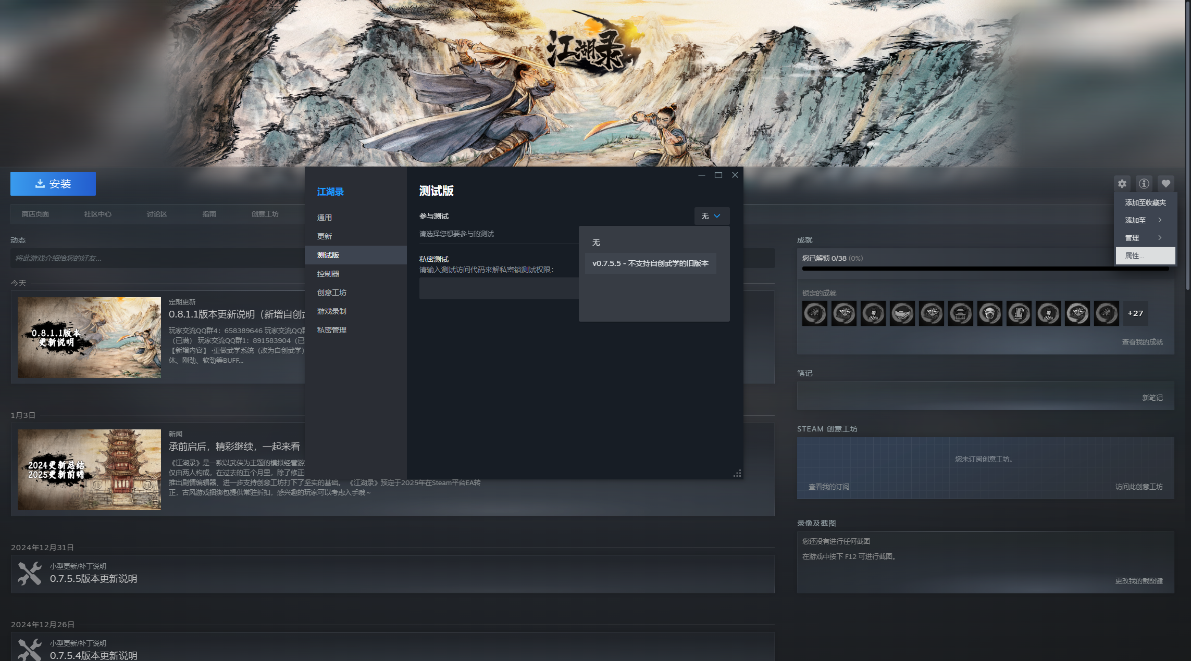
Task: Open the beta participation dropdown
Action: [x=711, y=216]
